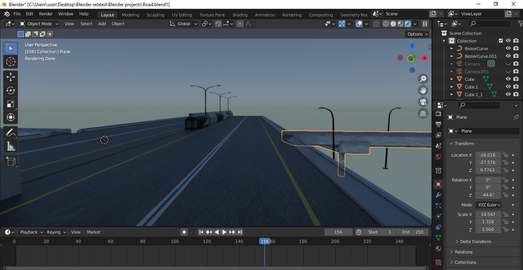Switch to the Modeling workspace tab
The height and width of the screenshot is (270, 523).
coord(130,15)
